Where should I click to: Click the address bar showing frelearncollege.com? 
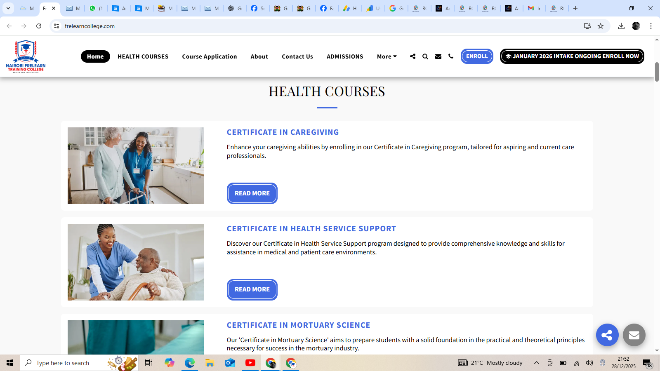(x=289, y=26)
